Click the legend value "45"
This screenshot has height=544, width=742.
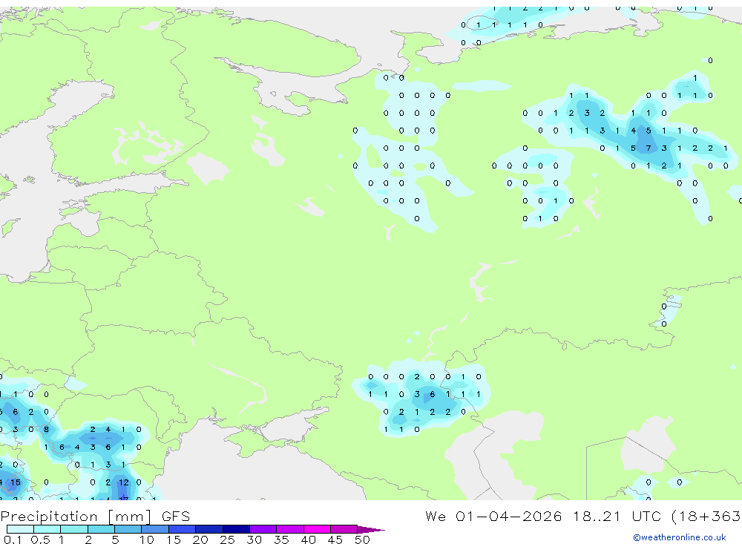335,540
